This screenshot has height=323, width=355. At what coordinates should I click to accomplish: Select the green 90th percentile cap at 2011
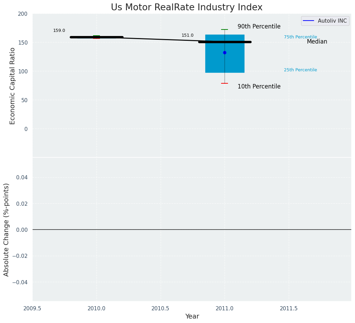coord(225,29)
